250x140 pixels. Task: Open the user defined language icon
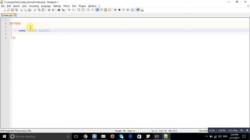click(x=101, y=10)
